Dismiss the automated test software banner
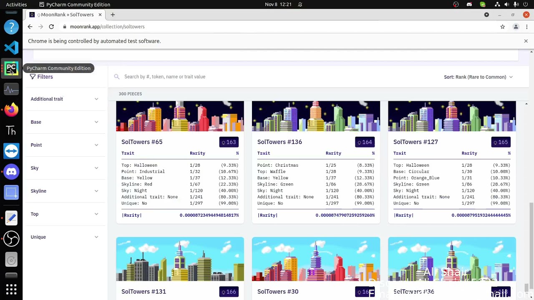The width and height of the screenshot is (534, 300). point(526,41)
